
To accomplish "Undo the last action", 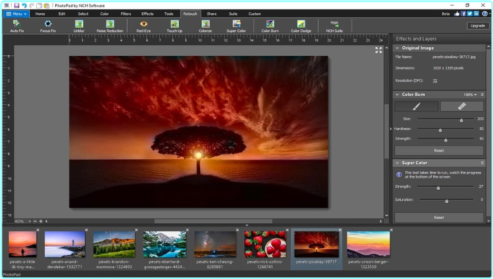I will pos(24,6).
